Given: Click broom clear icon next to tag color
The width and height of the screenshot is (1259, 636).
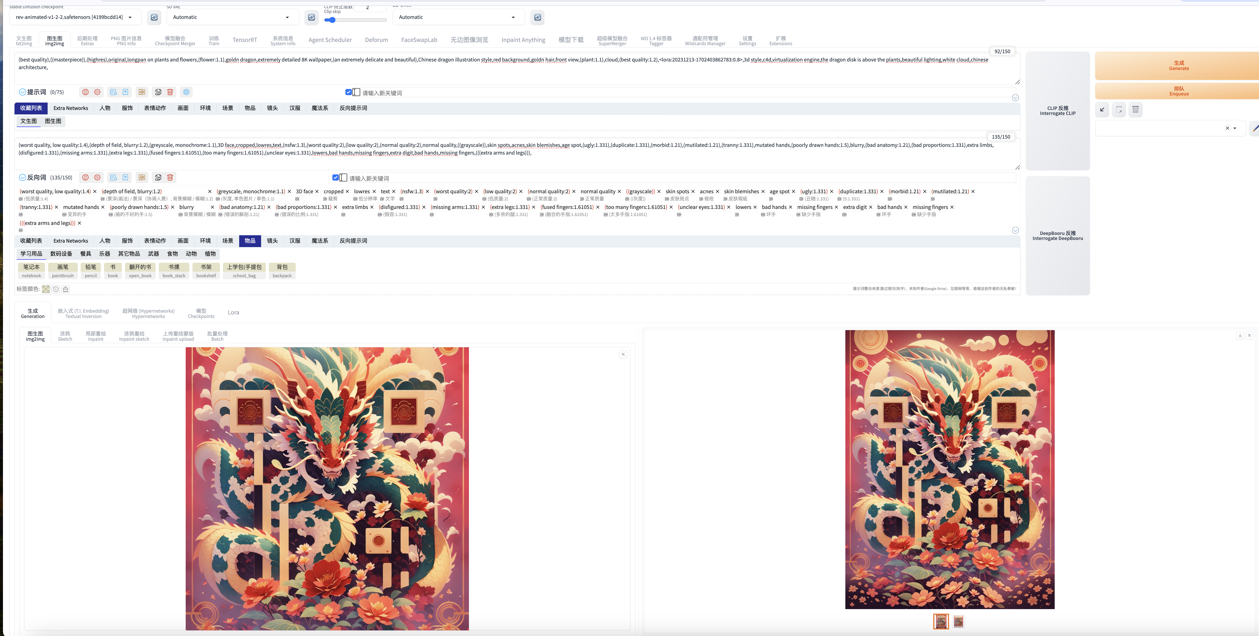Looking at the screenshot, I should [65, 289].
